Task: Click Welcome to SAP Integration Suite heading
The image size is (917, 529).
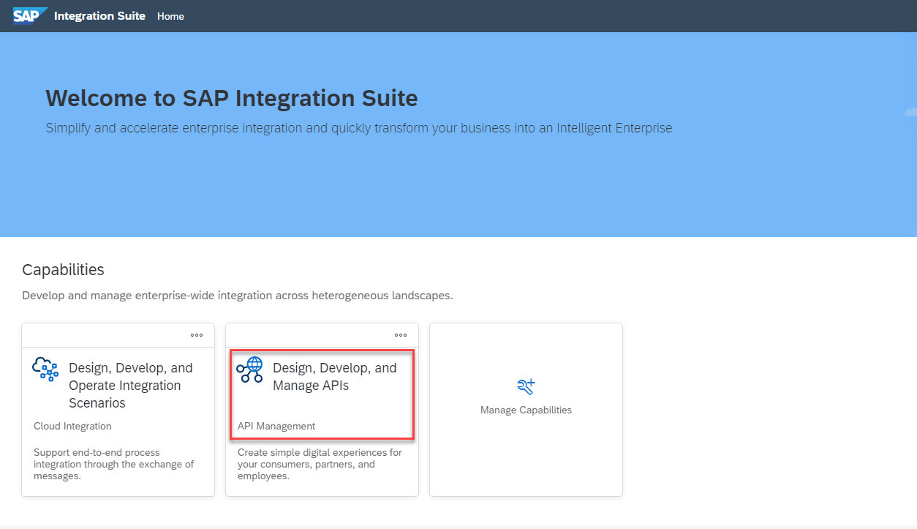Action: pos(232,98)
